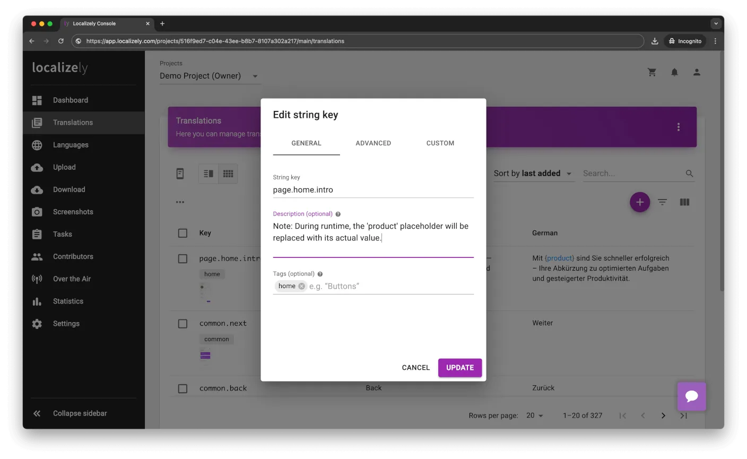Screen dimensions: 747x459
Task: Jump to last page arrow
Action: point(683,415)
